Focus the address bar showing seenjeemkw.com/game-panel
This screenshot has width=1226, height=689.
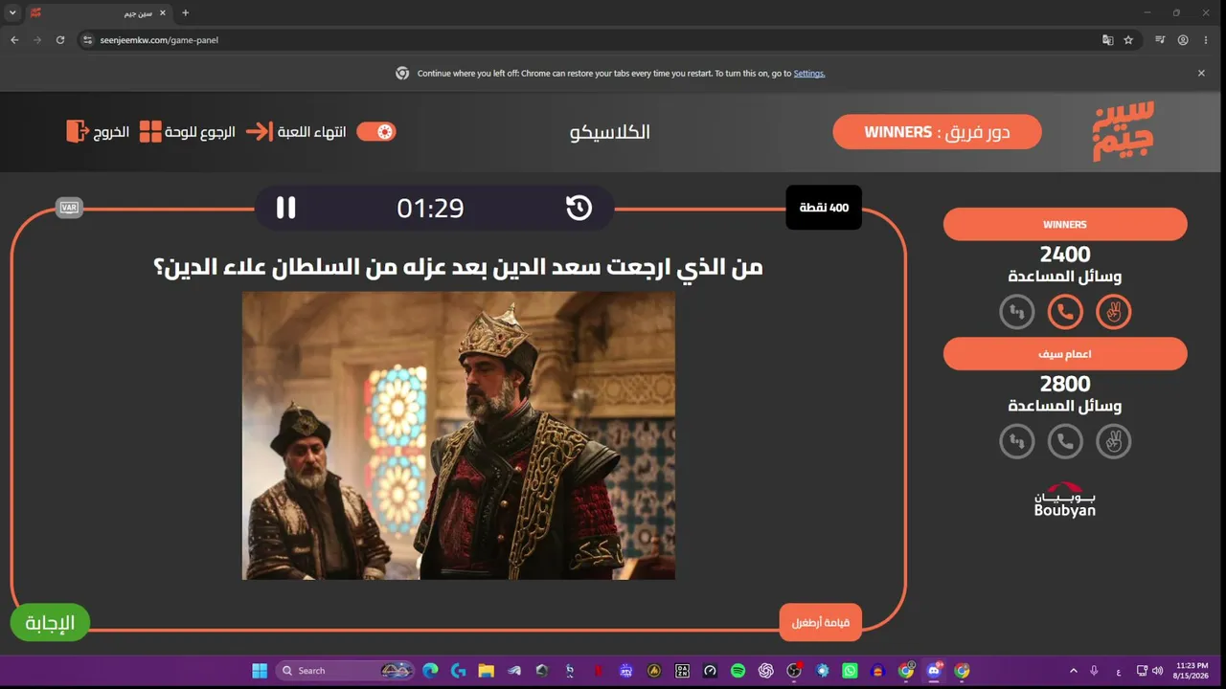(x=594, y=40)
